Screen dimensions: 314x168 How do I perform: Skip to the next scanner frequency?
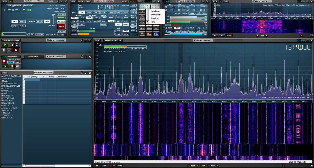click(17, 66)
